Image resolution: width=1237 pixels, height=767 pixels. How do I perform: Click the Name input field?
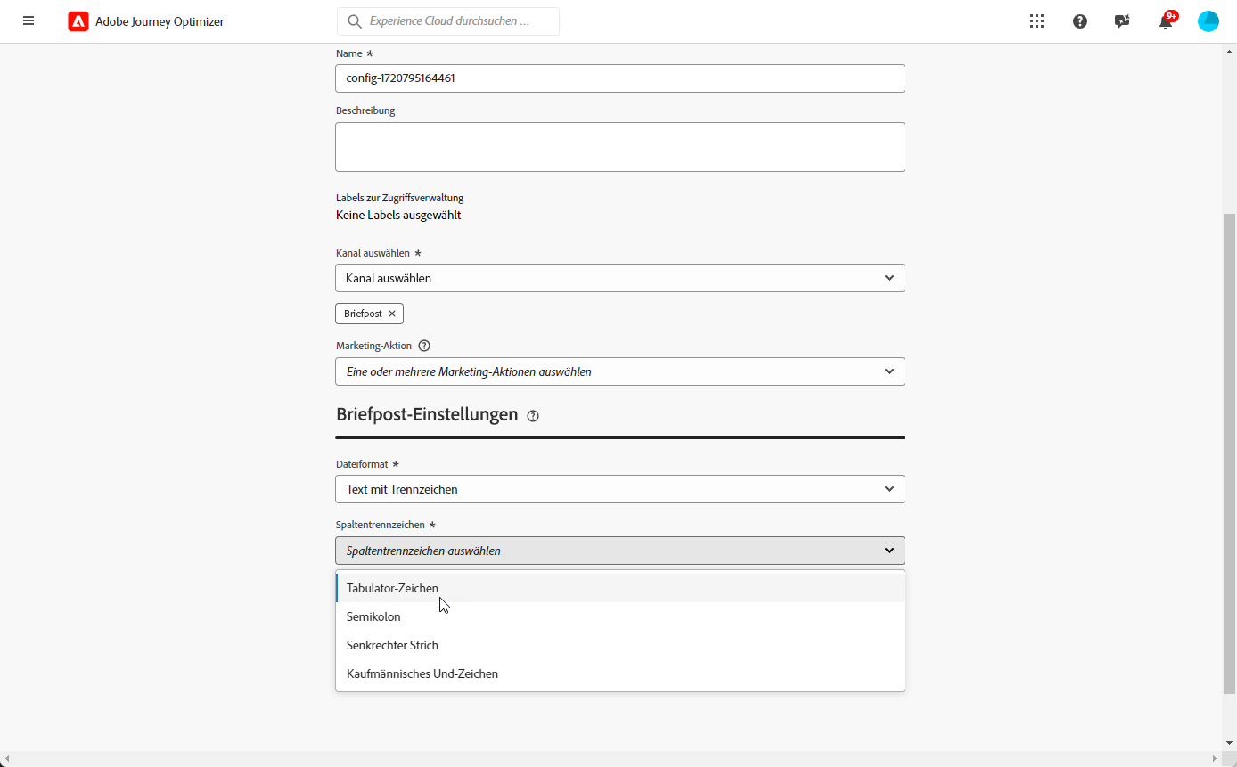point(620,78)
